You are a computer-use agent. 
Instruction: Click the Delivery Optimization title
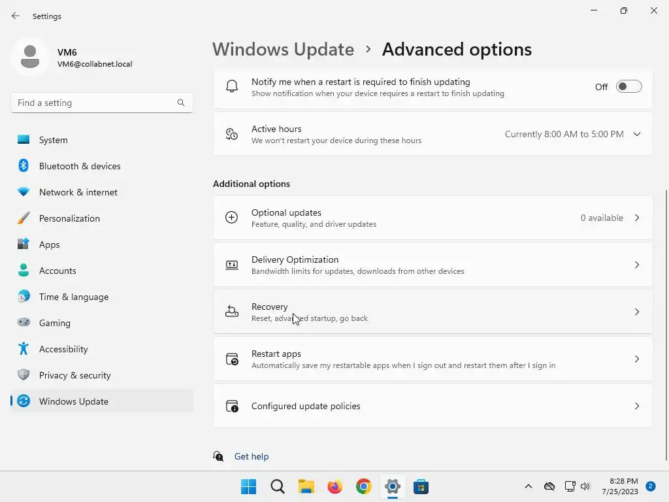pos(295,259)
